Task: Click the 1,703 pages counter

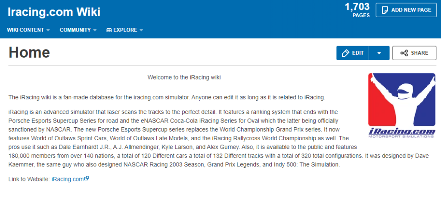Action: tap(357, 10)
